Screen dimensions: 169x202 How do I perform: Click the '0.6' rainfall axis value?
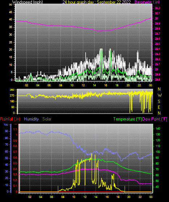point(15,158)
